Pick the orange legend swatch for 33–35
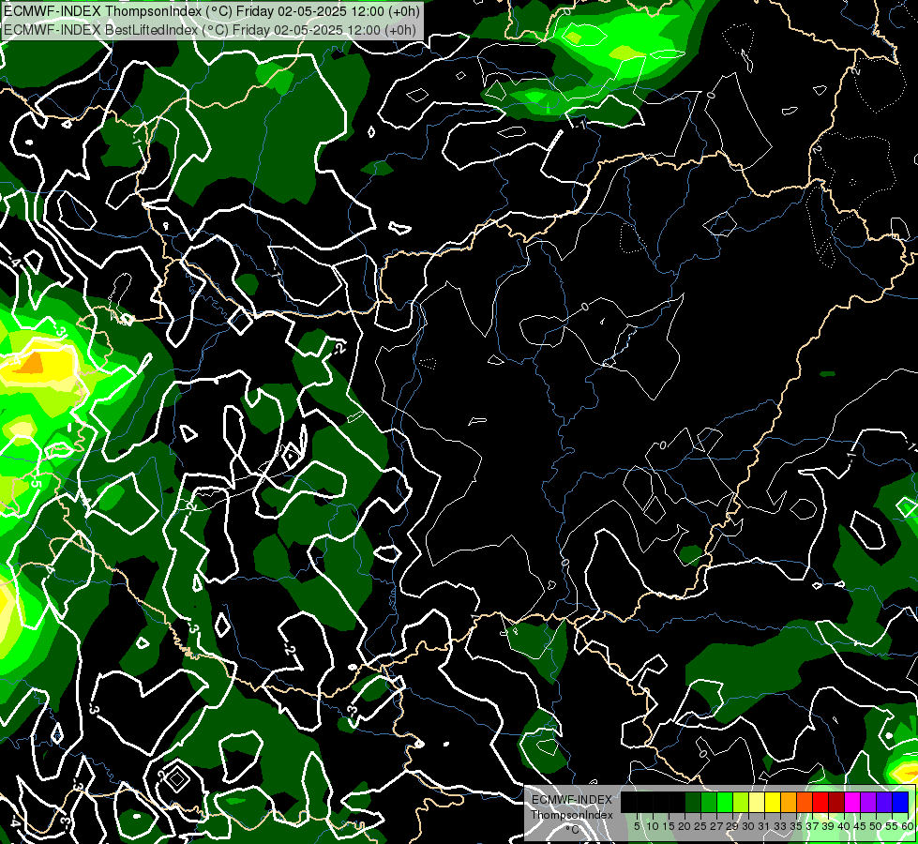The image size is (918, 844). pyautogui.click(x=789, y=802)
